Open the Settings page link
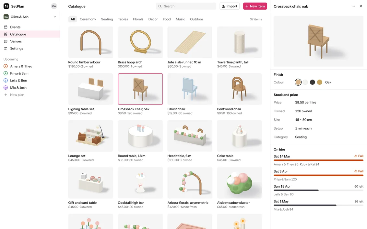Screen dimensions: 367x229 30,48
